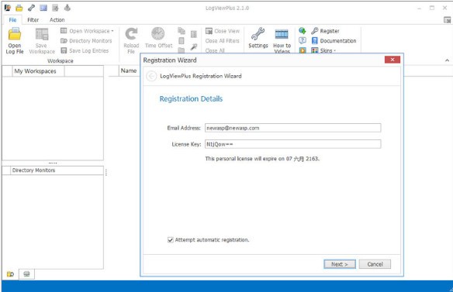Select the My Workspaces panel tab
Image resolution: width=453 pixels, height=292 pixels.
(35, 71)
